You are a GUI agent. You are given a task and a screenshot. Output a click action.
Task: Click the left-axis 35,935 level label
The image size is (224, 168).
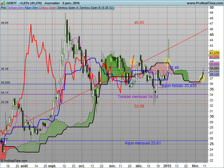(x=5, y=82)
